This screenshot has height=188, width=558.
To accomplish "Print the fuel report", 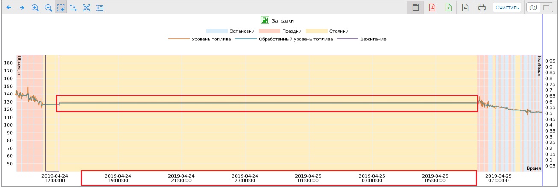I will click(482, 8).
